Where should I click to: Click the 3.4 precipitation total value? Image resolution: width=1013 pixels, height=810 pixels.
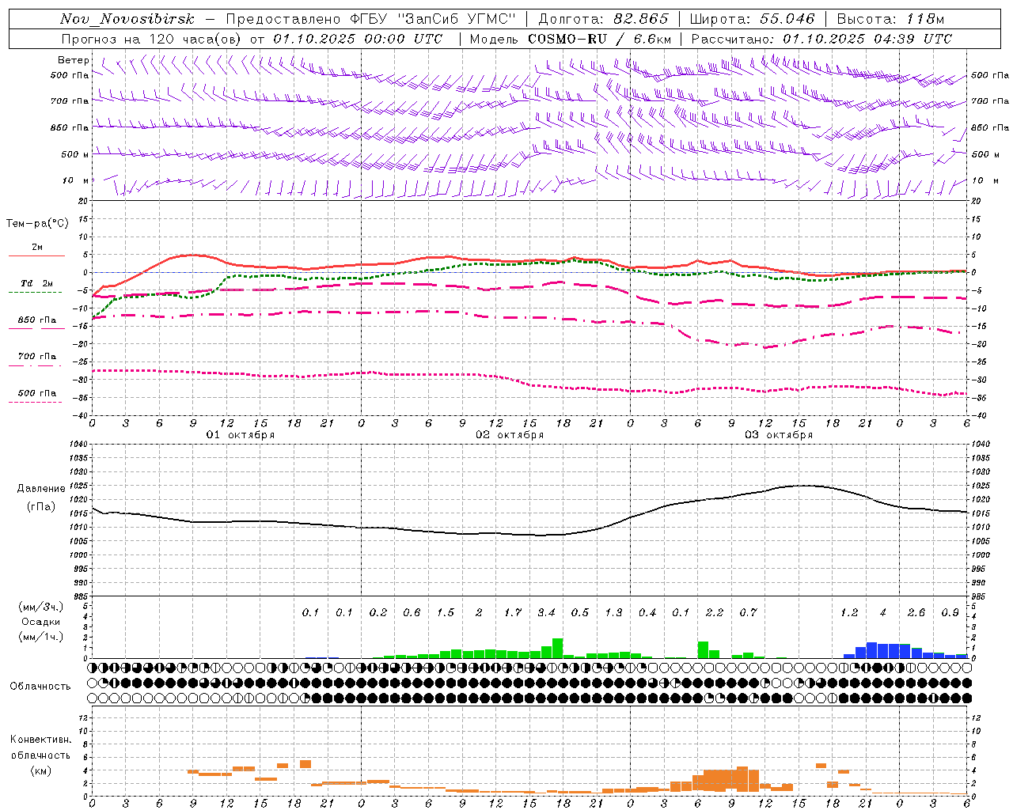[x=546, y=612]
